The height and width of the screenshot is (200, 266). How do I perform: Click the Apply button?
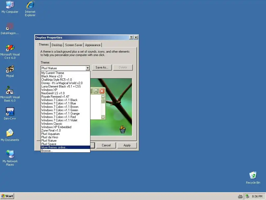point(127,145)
